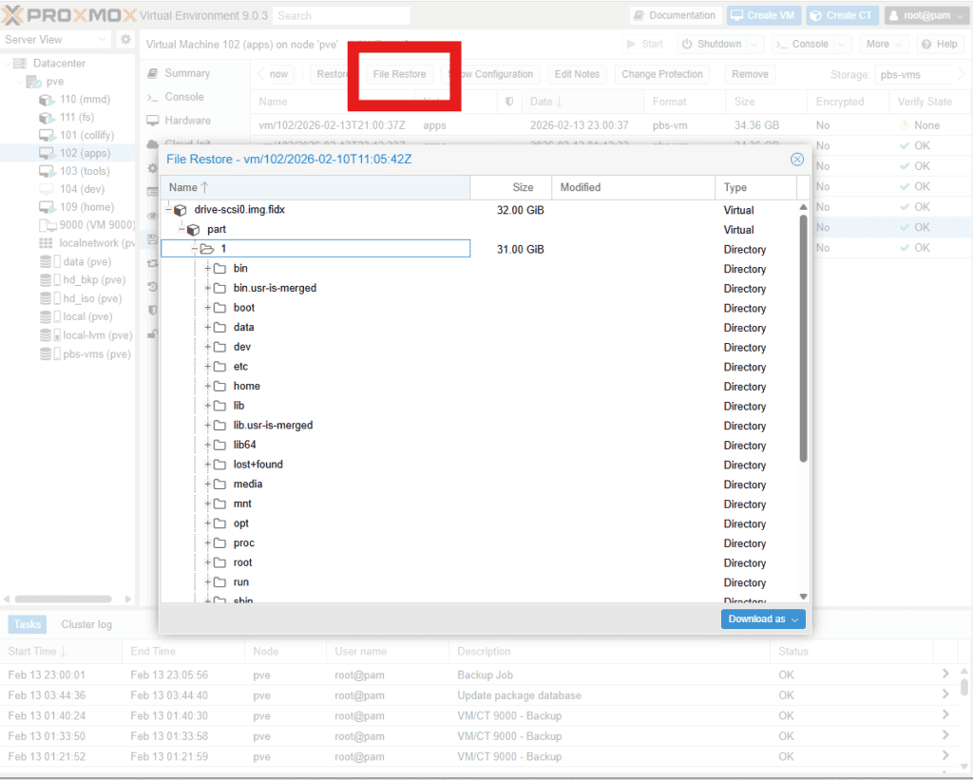Open the Download as dropdown
Viewport: 973px width, 780px height.
[763, 619]
